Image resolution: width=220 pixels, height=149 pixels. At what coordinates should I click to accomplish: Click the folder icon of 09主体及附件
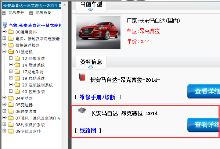tap(11, 131)
